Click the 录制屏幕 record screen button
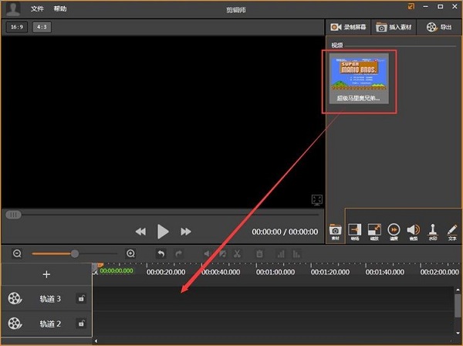 pos(349,27)
